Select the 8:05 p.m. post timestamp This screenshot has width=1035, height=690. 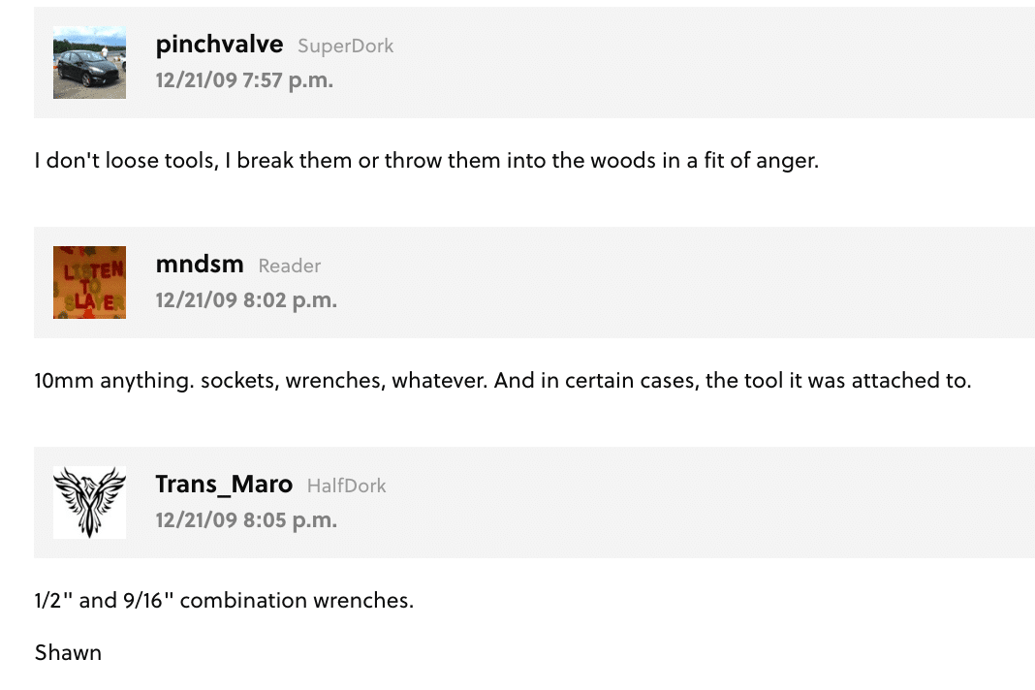(x=246, y=520)
